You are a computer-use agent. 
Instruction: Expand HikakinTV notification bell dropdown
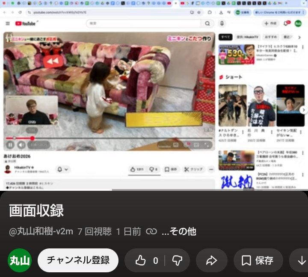point(62,169)
